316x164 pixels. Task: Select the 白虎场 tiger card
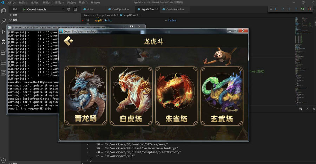(x=131, y=96)
